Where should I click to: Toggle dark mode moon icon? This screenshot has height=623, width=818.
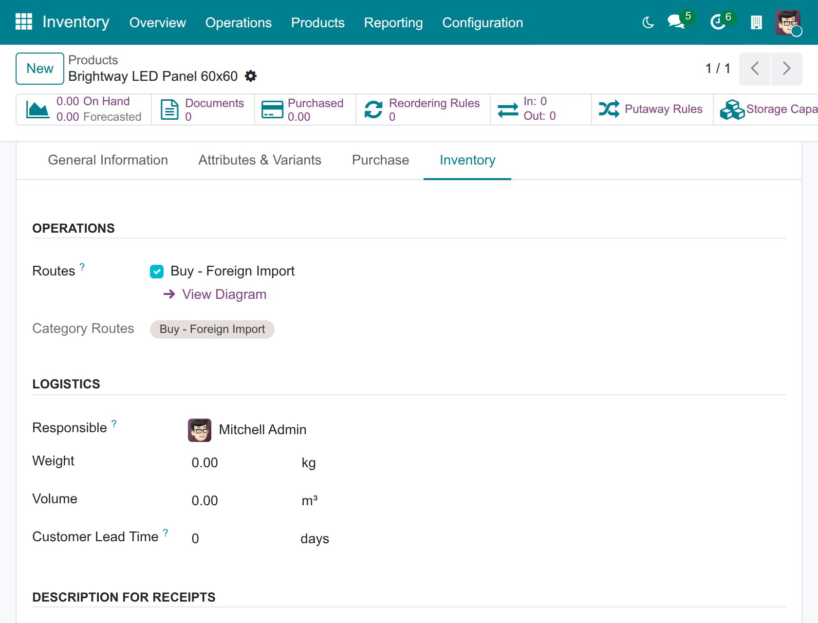(648, 22)
